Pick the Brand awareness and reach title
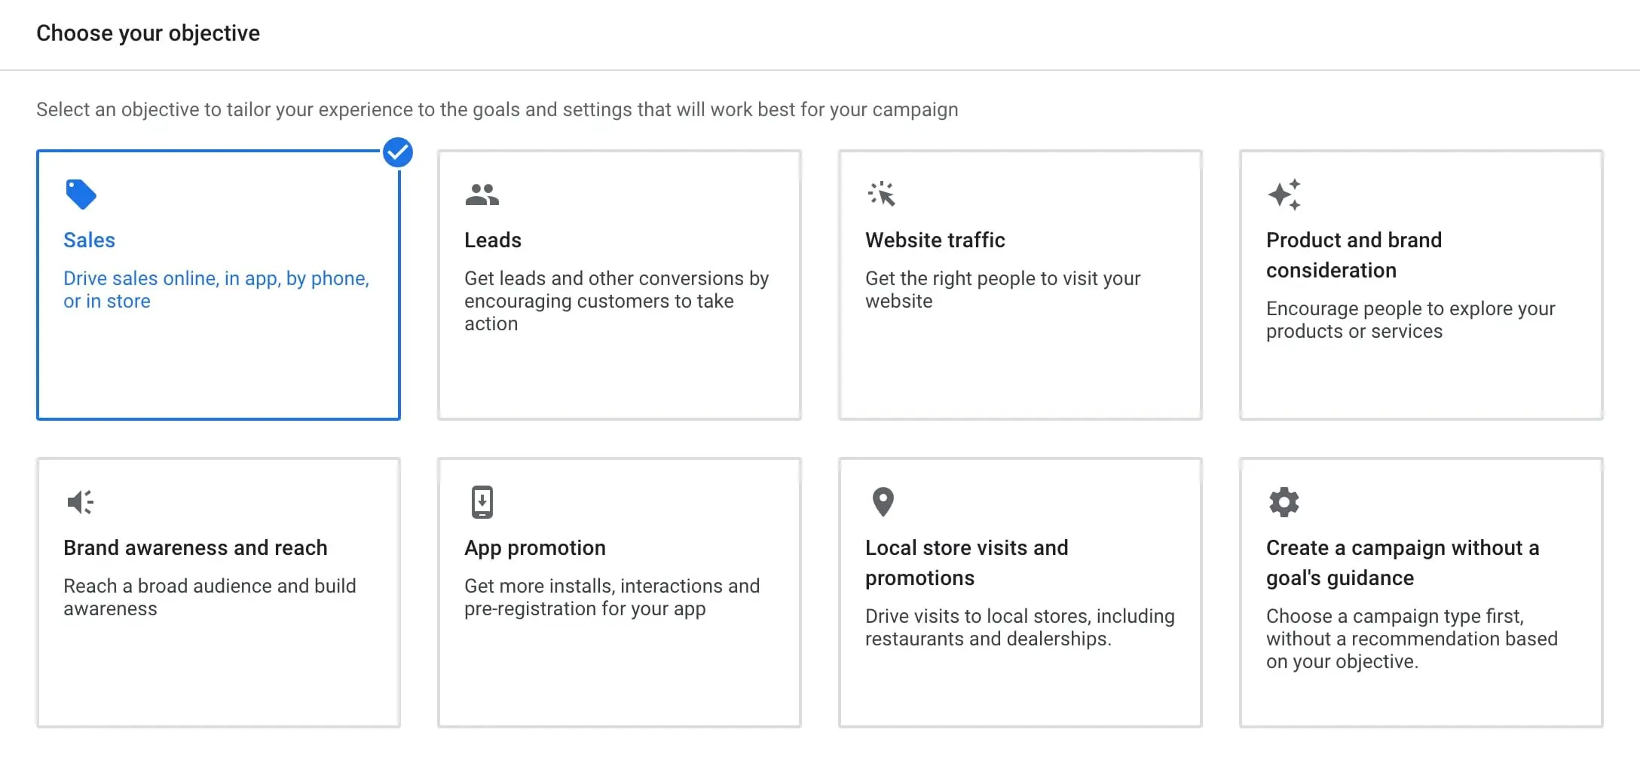1640x757 pixels. (x=195, y=547)
